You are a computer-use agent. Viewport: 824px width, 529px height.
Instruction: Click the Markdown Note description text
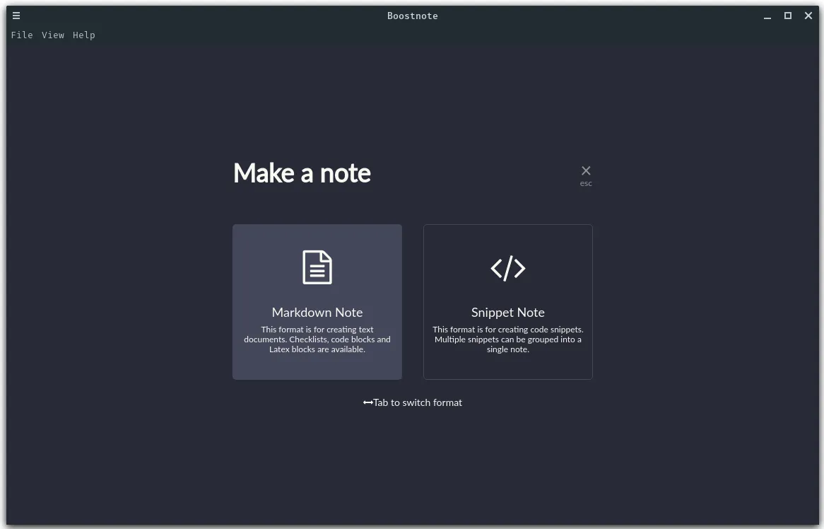pos(317,339)
